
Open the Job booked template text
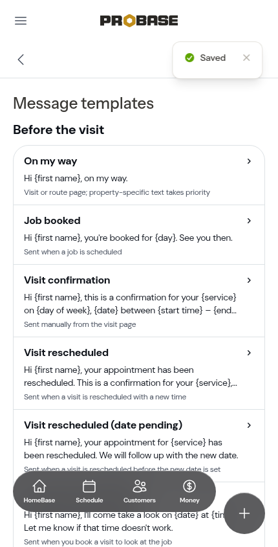point(128,238)
